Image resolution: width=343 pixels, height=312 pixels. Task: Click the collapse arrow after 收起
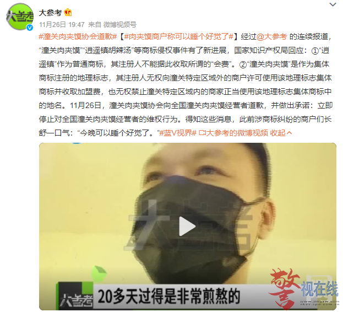[289, 133]
